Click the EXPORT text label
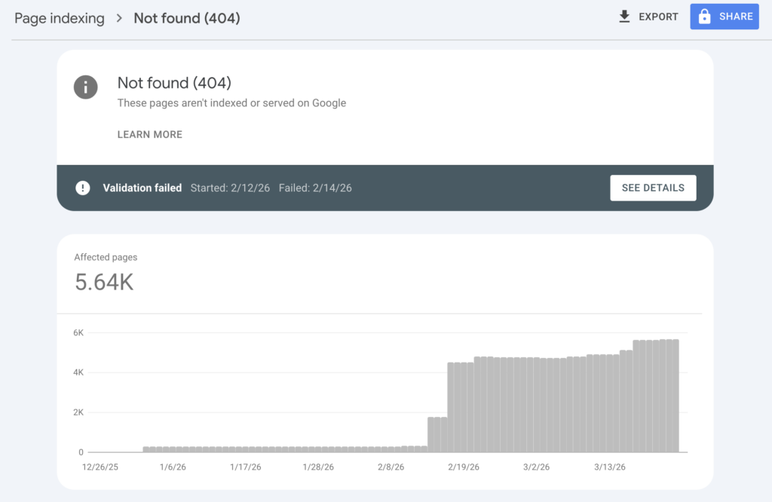772x502 pixels. point(658,17)
